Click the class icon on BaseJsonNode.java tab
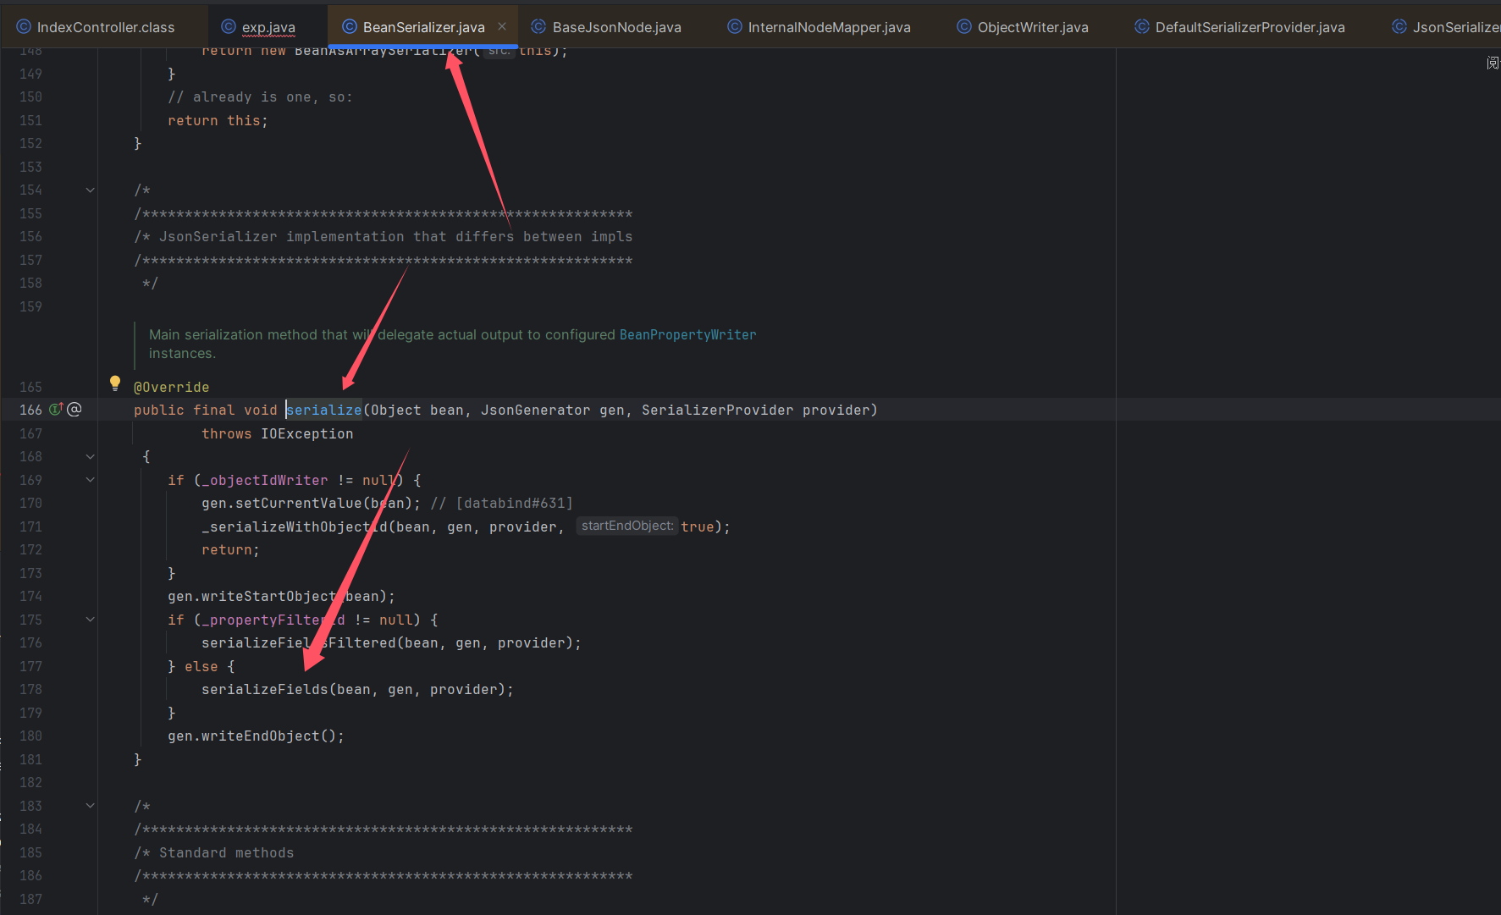1501x915 pixels. (538, 26)
